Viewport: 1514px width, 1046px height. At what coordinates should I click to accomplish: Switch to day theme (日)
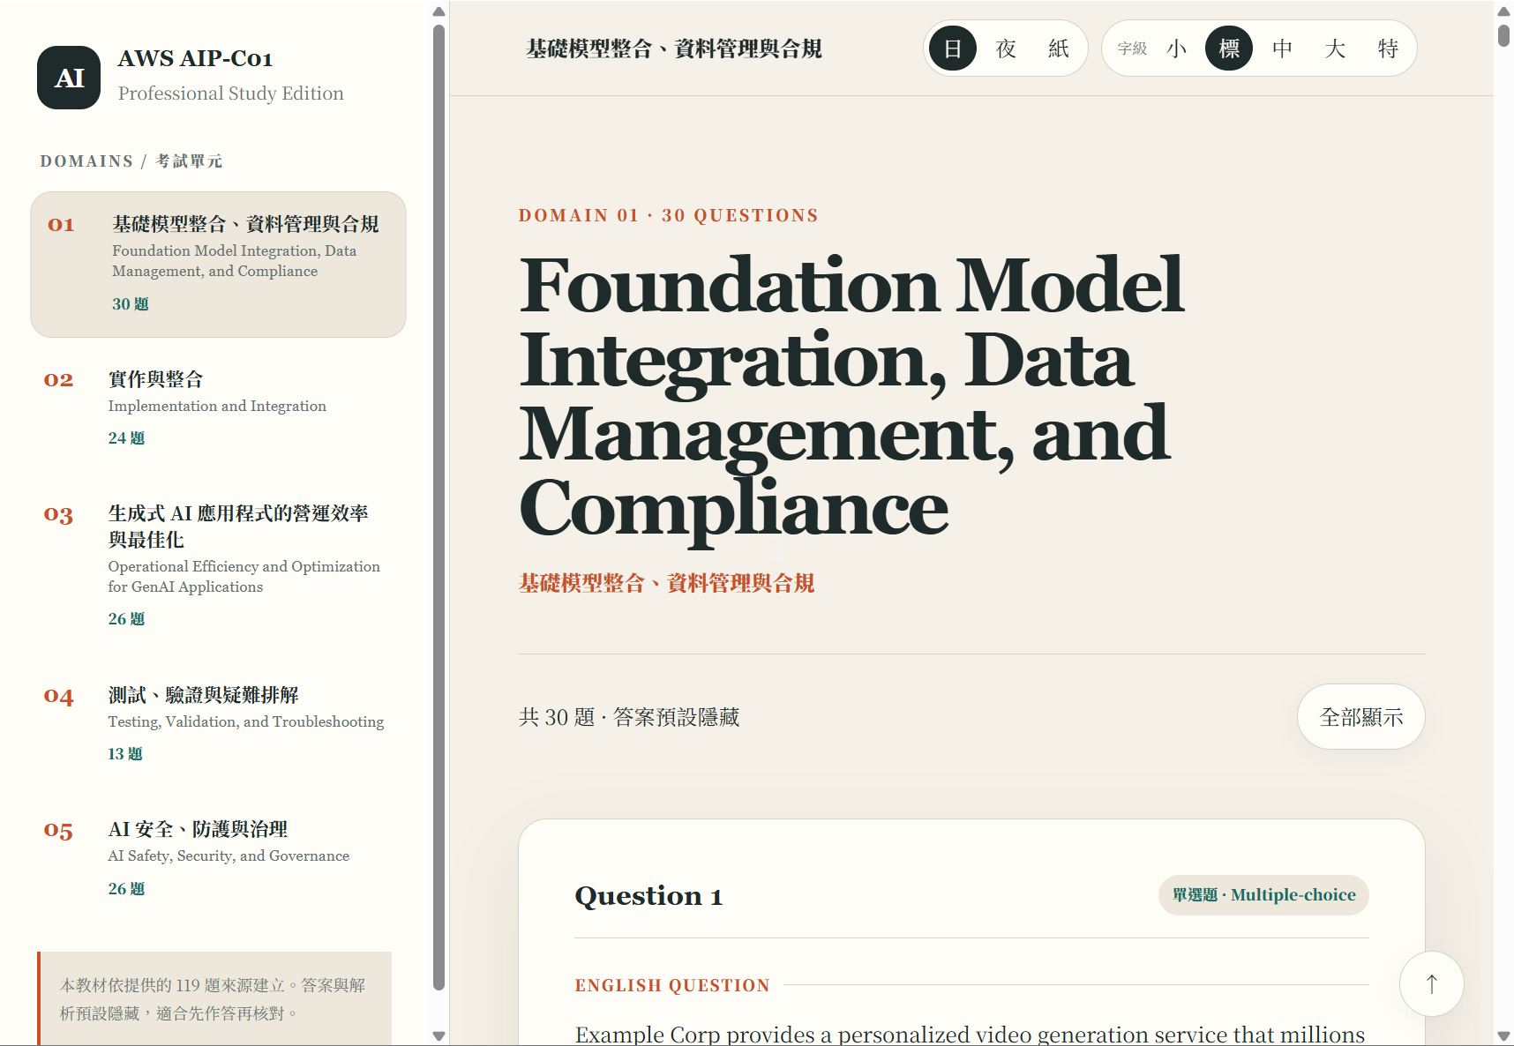tap(953, 49)
